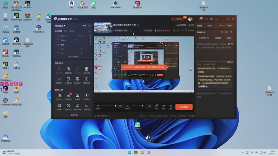Open the microphone device dropdown arrow
This screenshot has width=278, height=156.
point(100,106)
